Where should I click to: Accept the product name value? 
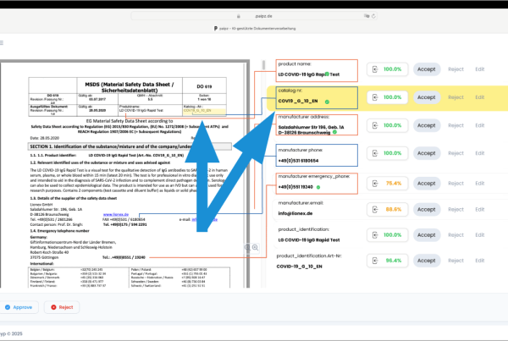427,69
